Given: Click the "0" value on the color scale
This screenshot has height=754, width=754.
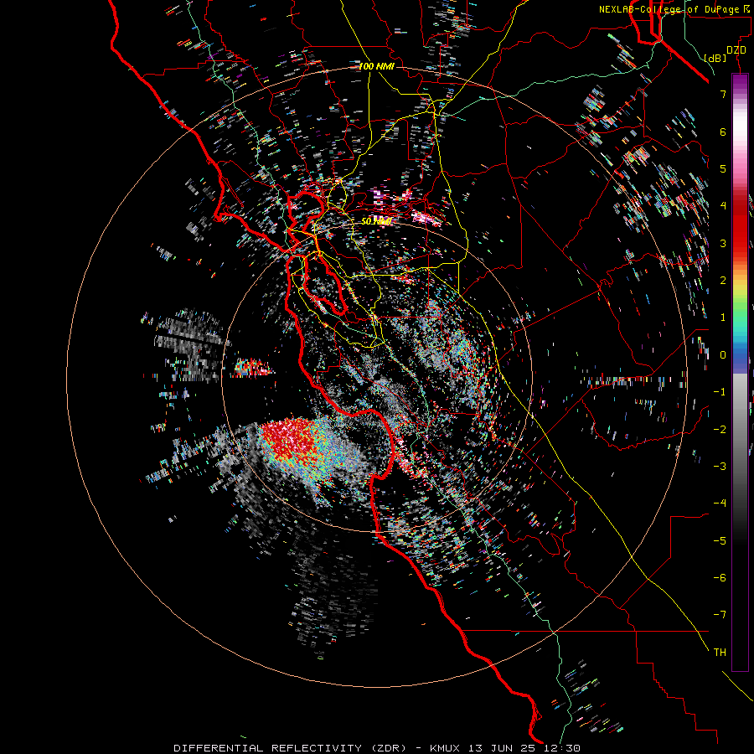Looking at the screenshot, I should pos(723,355).
